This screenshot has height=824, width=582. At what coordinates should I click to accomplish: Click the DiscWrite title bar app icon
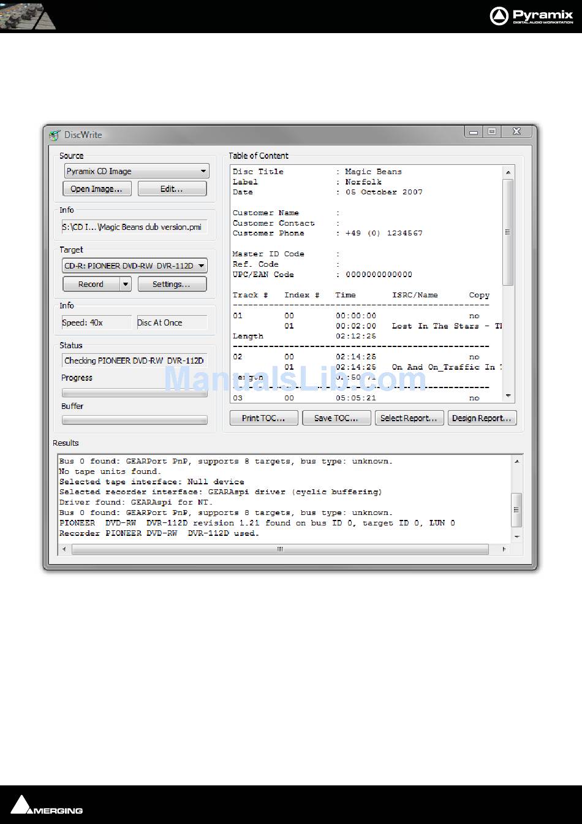tap(55, 135)
